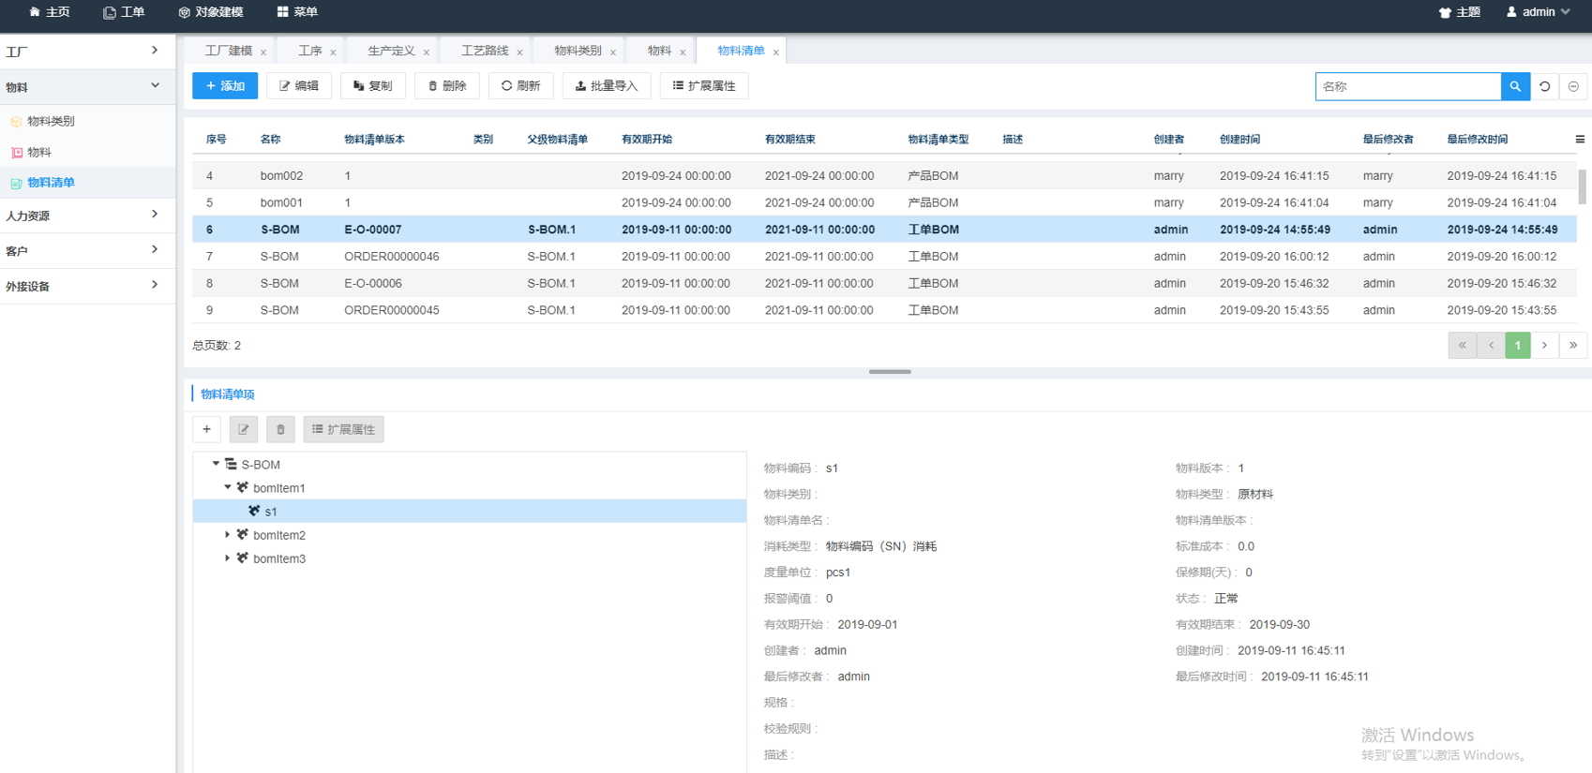Expand the 人力资源 sidebar section
This screenshot has width=1592, height=773.
click(87, 216)
